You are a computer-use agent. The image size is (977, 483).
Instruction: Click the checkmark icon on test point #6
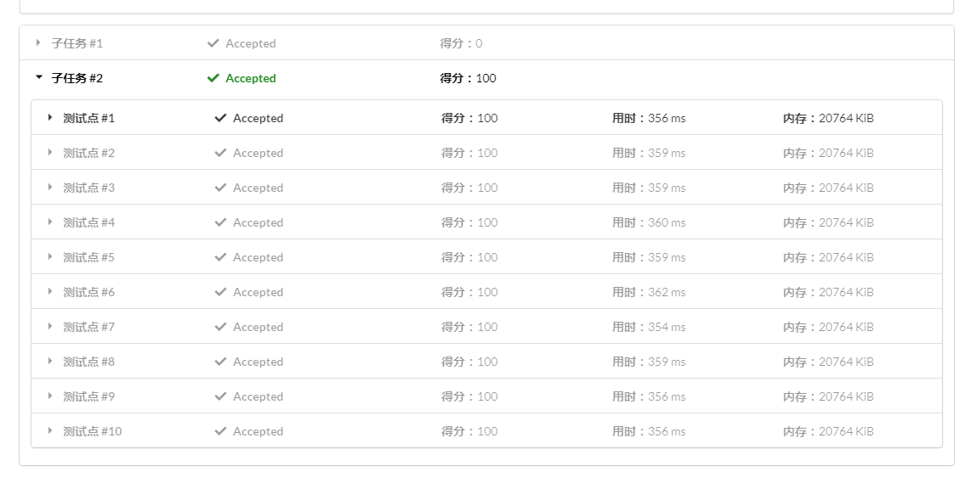tap(220, 292)
